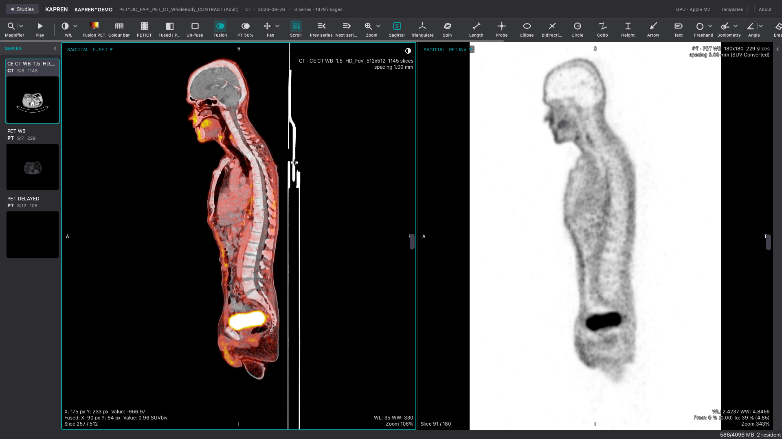782x439 pixels.
Task: Open the W/L presets dropdown arrow
Action: pos(75,26)
